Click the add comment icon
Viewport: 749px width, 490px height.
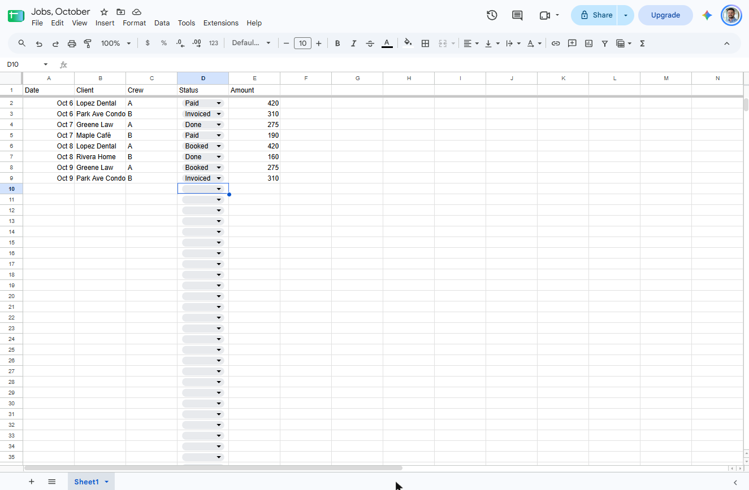click(572, 43)
